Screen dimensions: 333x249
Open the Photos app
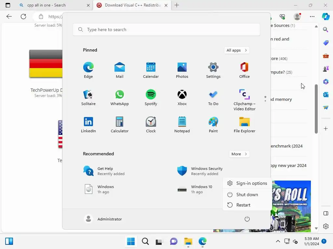pos(182,70)
